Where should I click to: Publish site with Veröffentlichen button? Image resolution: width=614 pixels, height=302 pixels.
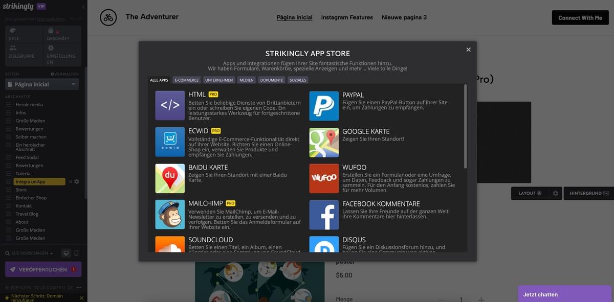[43, 269]
